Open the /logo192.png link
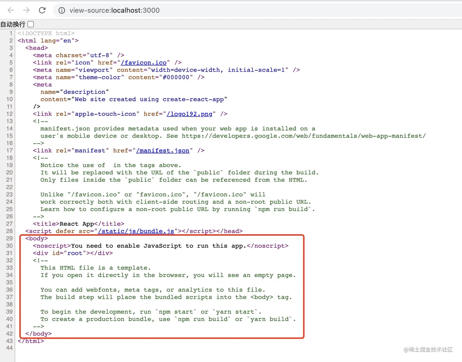This screenshot has height=362, width=462. 189,114
